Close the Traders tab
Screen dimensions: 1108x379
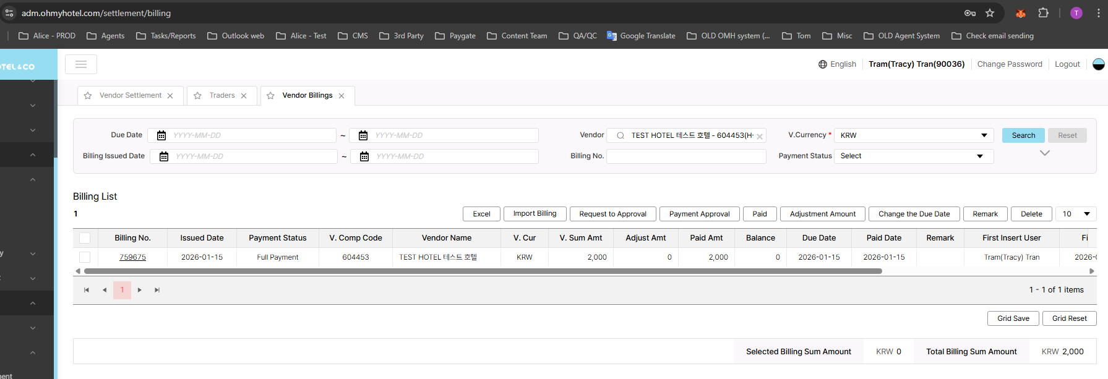click(x=244, y=96)
